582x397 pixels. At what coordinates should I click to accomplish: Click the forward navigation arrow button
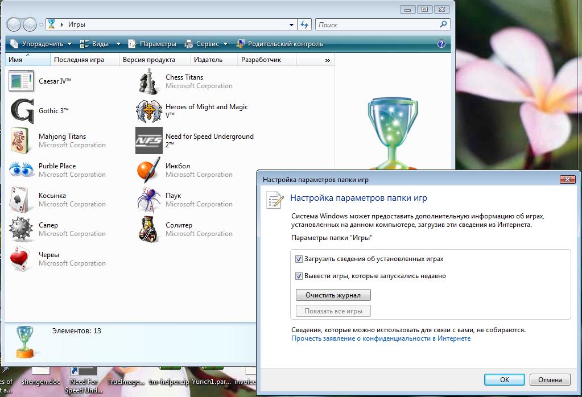(30, 25)
